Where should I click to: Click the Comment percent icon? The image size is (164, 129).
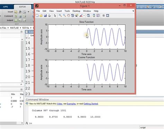16,16
